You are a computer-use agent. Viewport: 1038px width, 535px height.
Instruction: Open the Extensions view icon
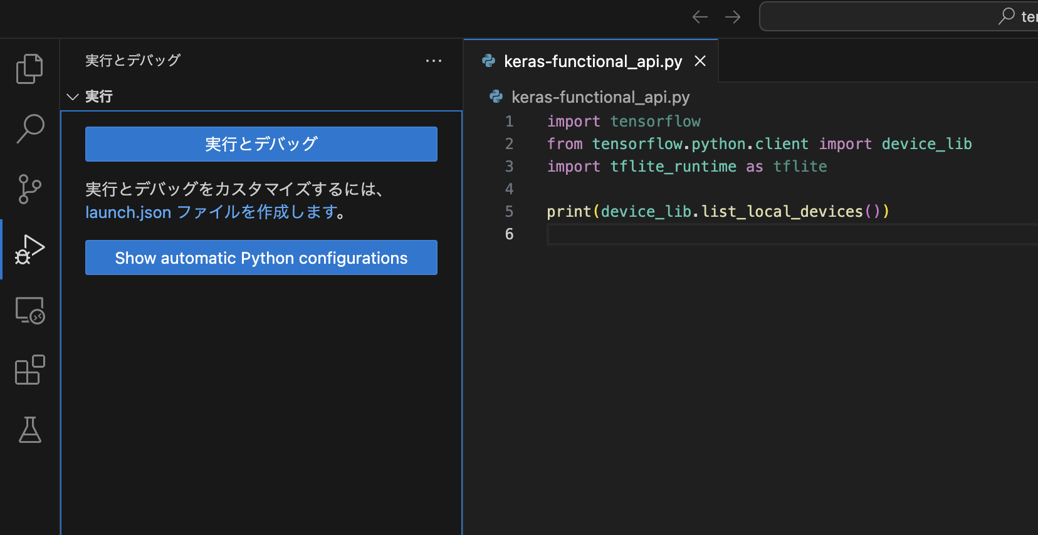coord(29,370)
